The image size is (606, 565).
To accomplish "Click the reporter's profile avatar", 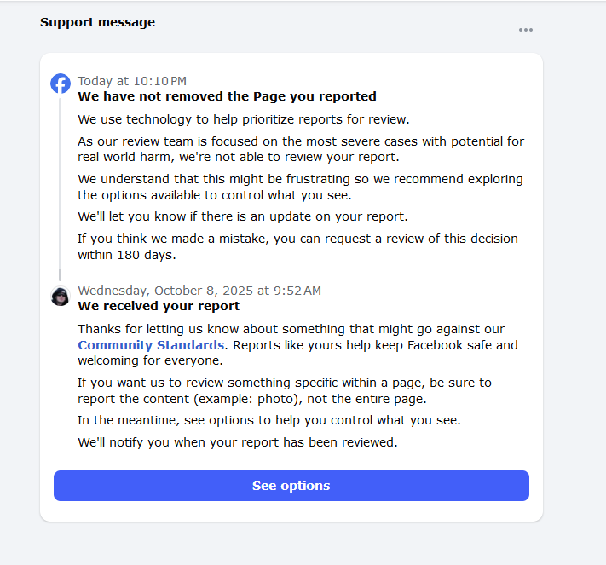I will [x=61, y=297].
